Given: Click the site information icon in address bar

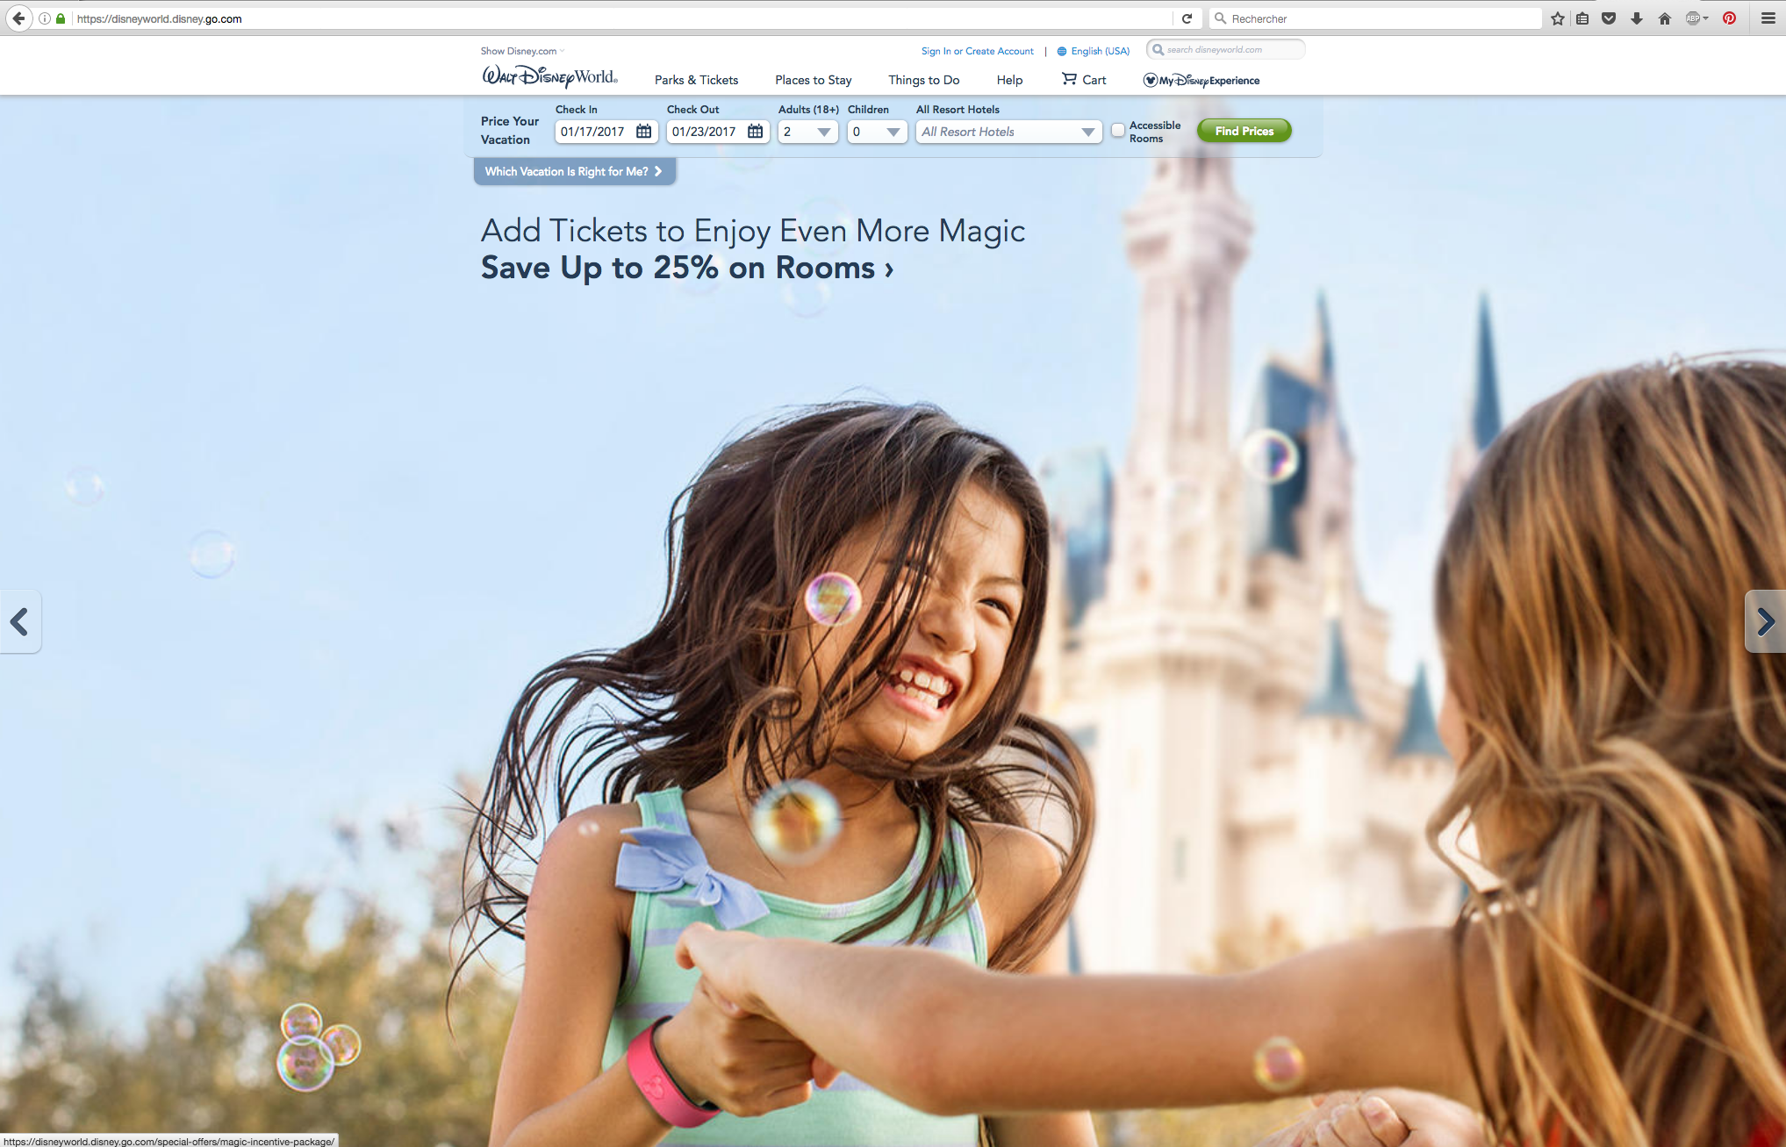Looking at the screenshot, I should coord(45,18).
